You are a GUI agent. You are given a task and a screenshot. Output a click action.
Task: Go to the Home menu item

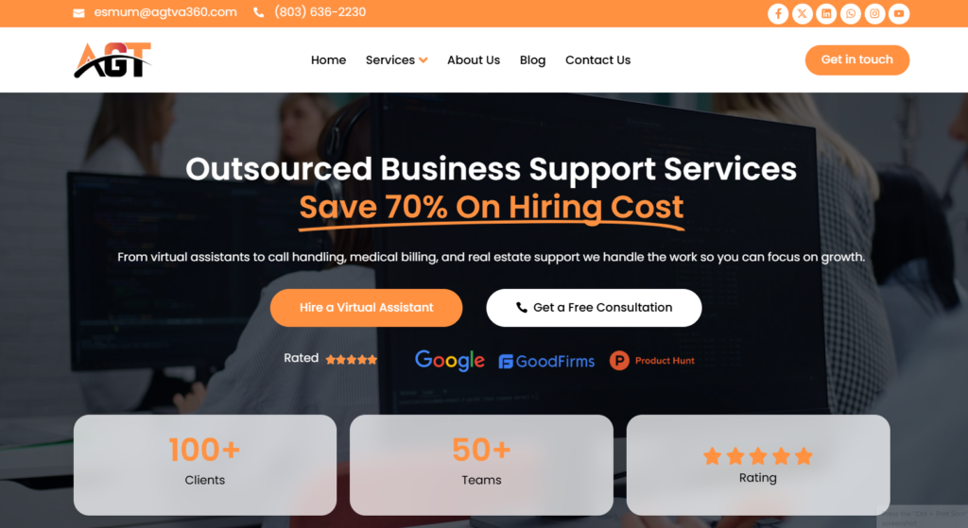point(328,60)
